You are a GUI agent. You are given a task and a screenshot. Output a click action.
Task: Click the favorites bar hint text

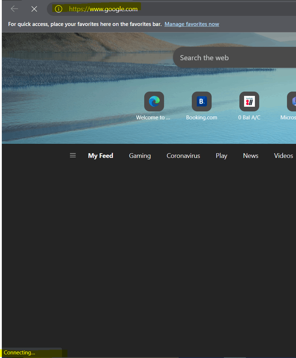pyautogui.click(x=85, y=24)
